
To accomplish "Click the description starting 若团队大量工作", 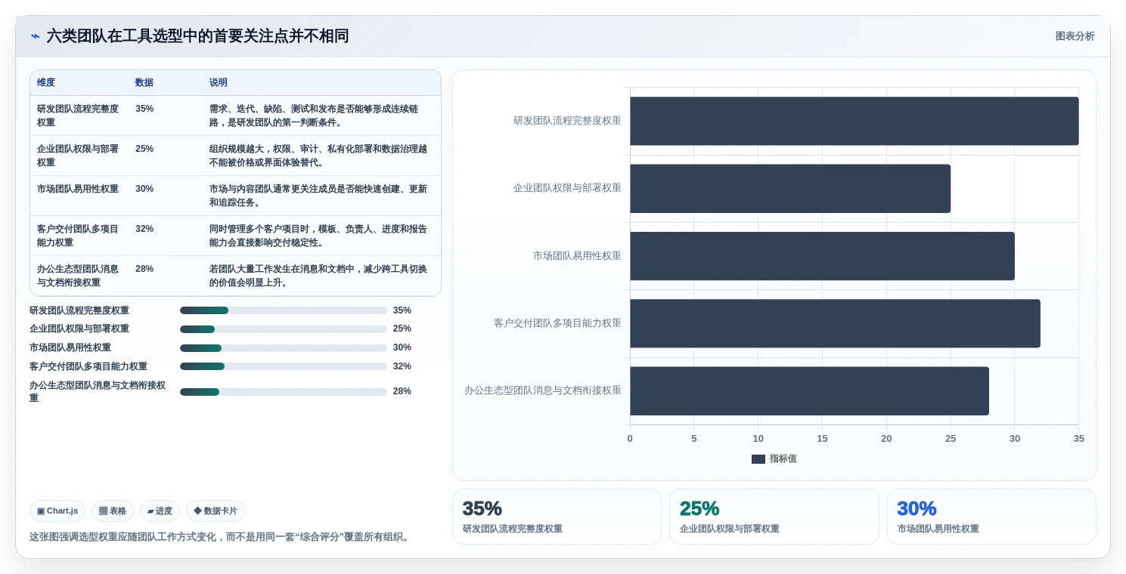I will (x=318, y=276).
